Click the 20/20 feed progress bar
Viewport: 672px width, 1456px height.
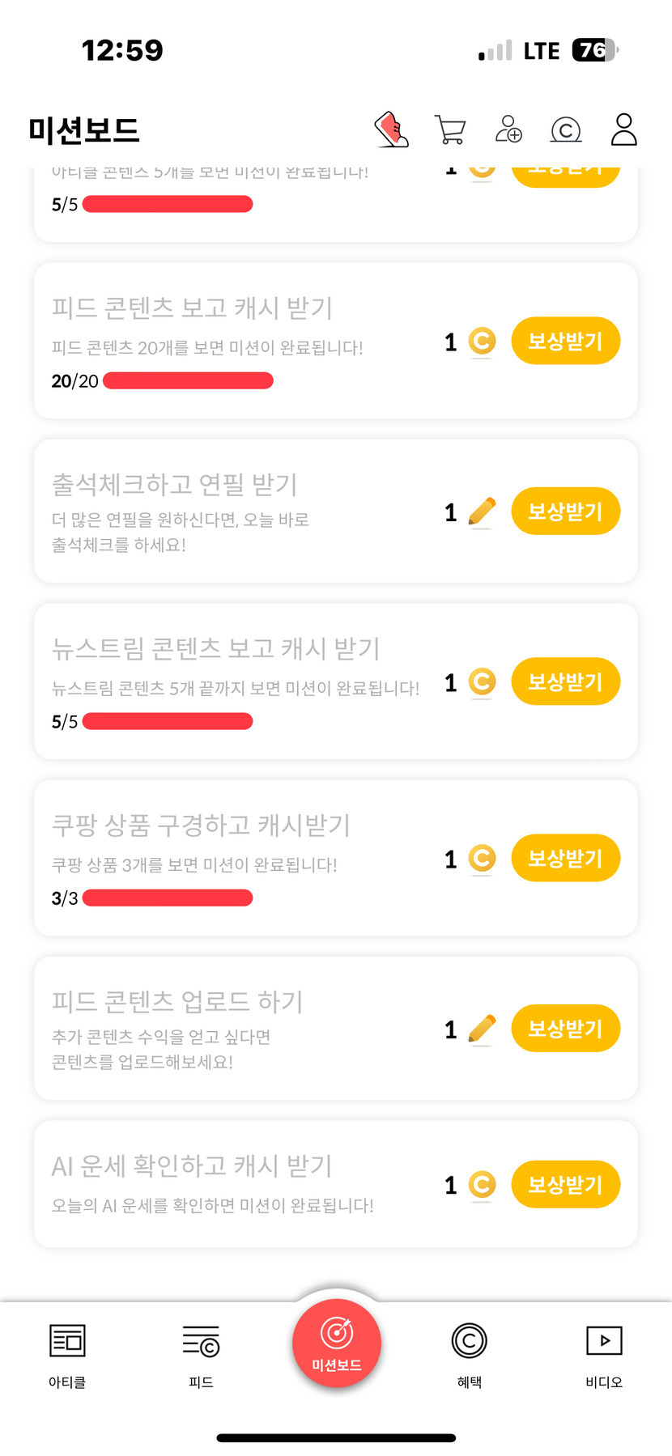pos(188,380)
